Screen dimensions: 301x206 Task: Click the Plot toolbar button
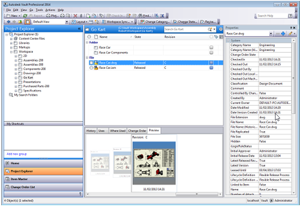52,16
